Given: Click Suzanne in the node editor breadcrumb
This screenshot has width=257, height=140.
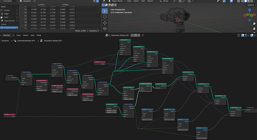Looking at the screenshot, I should pyautogui.click(x=5, y=41).
